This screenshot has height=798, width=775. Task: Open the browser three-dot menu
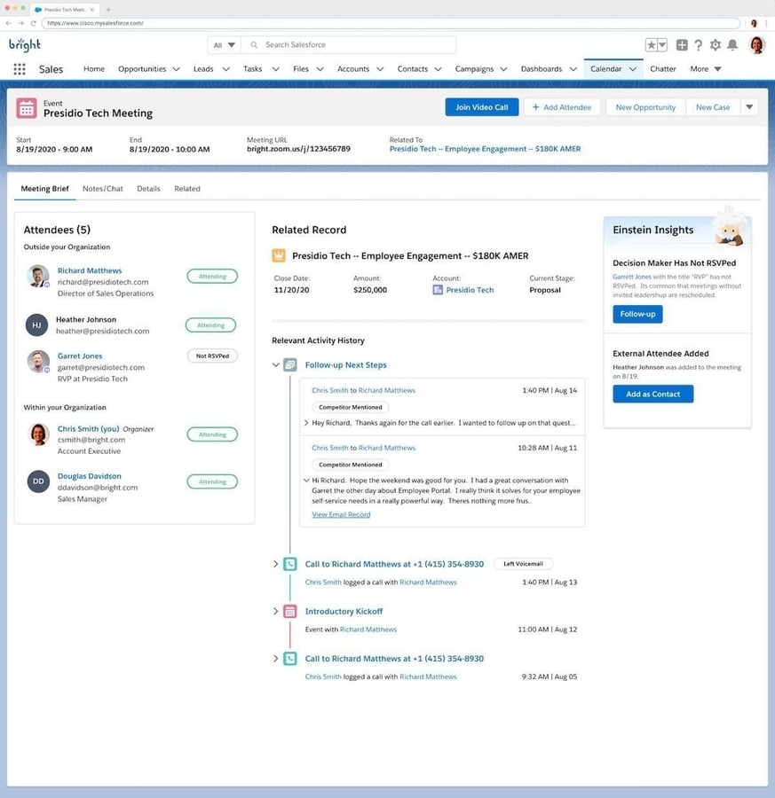(766, 23)
